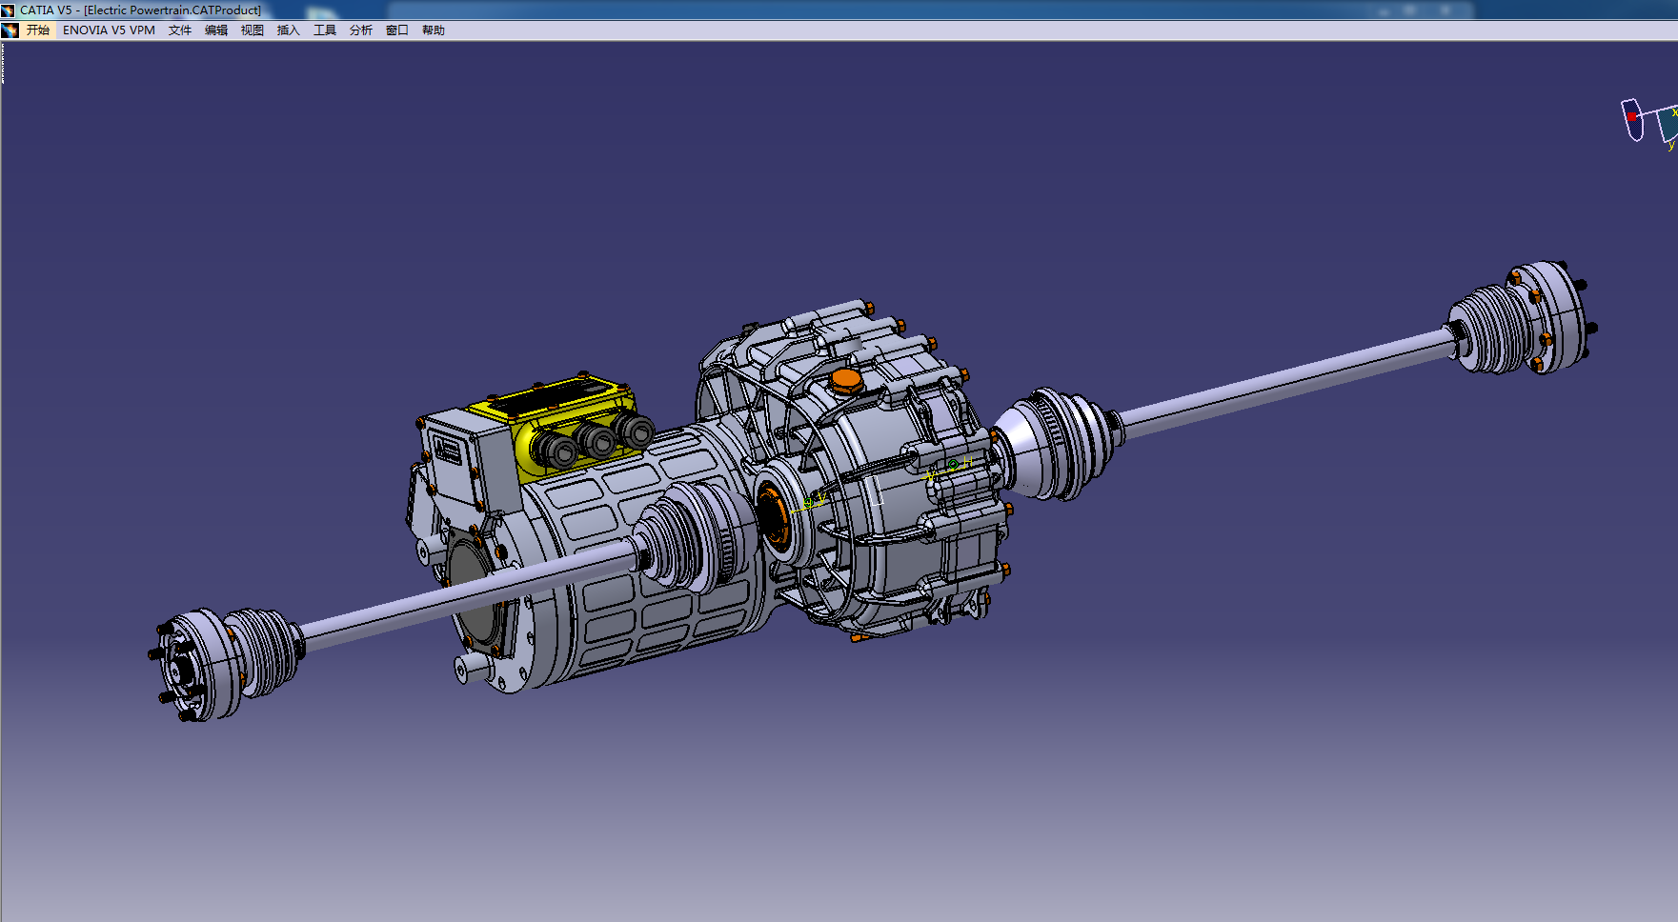Open the ENOVIA V5 VPM menu

[x=109, y=30]
